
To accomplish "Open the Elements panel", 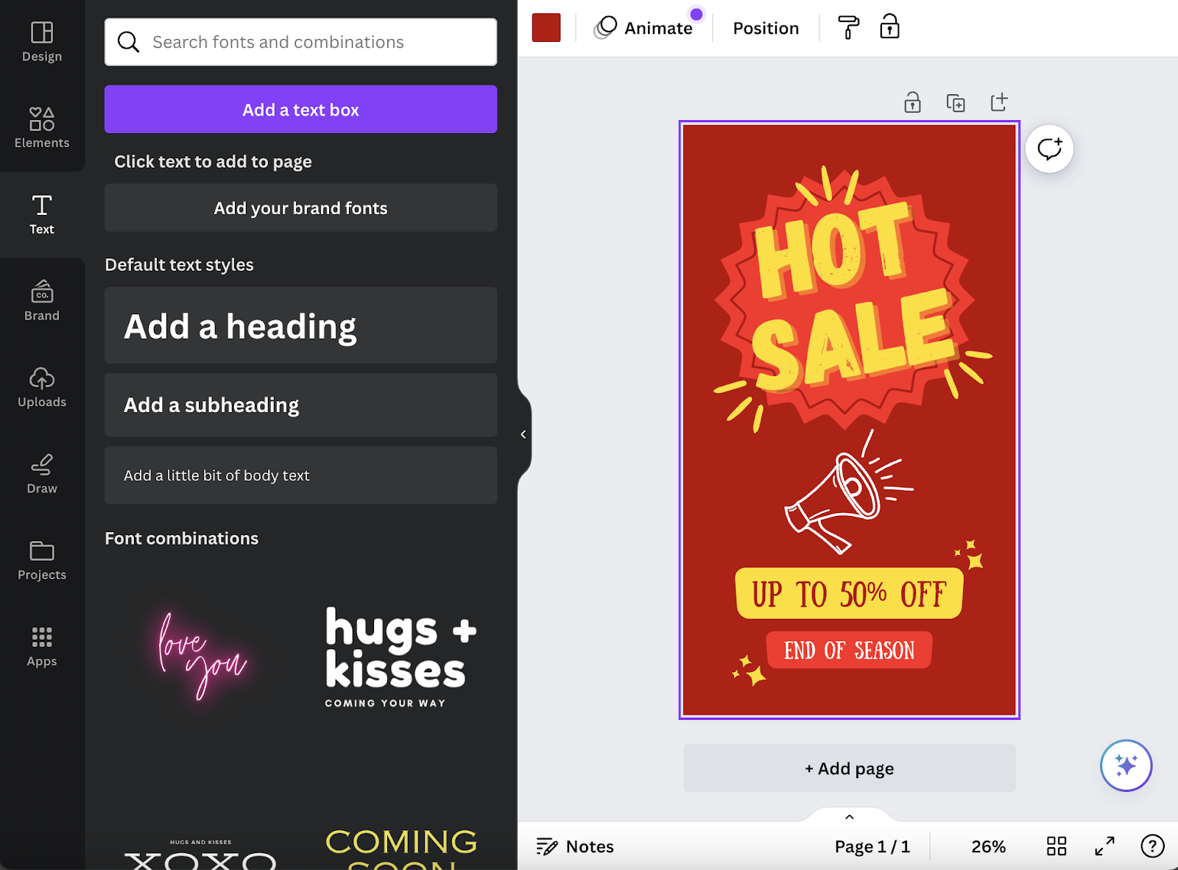I will coord(41,127).
